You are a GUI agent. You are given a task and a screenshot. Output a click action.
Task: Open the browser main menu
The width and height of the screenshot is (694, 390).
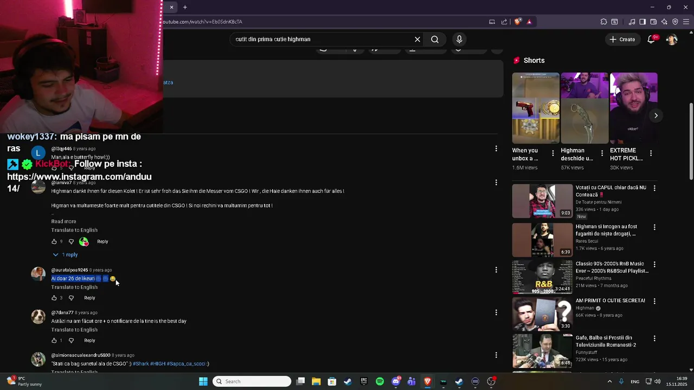click(x=686, y=22)
